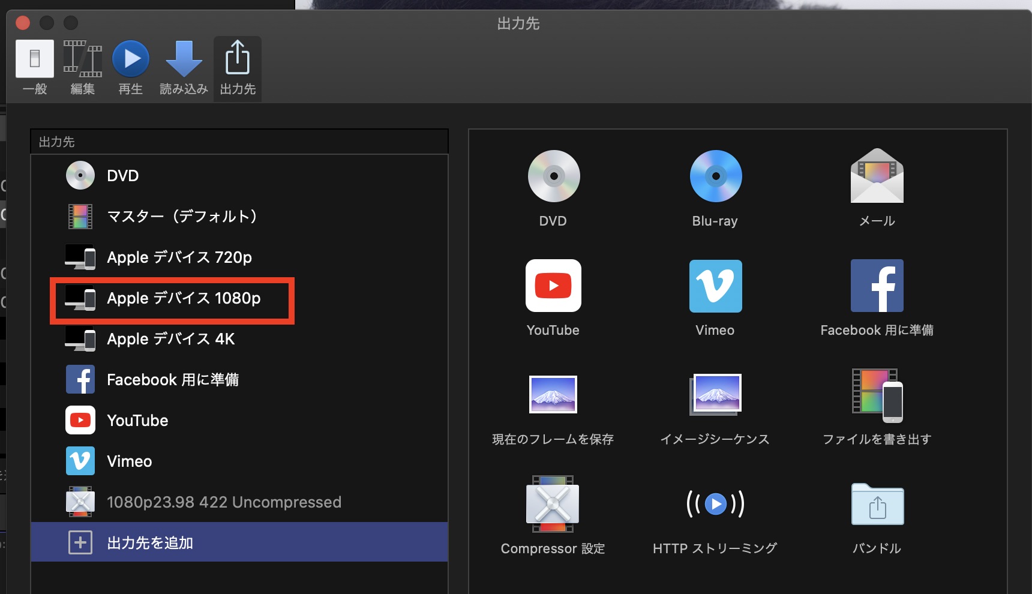Choose the Blu-ray disc in the destination grid
Viewport: 1032px width, 594px height.
tap(715, 176)
